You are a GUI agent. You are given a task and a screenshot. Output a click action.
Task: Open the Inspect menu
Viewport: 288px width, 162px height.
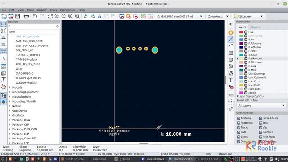42,10
